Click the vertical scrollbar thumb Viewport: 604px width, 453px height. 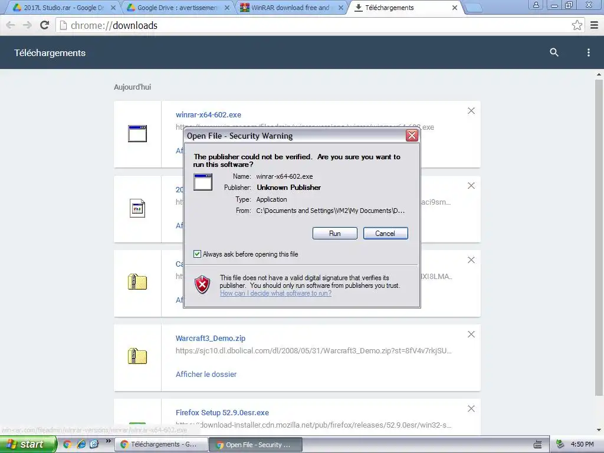599,238
